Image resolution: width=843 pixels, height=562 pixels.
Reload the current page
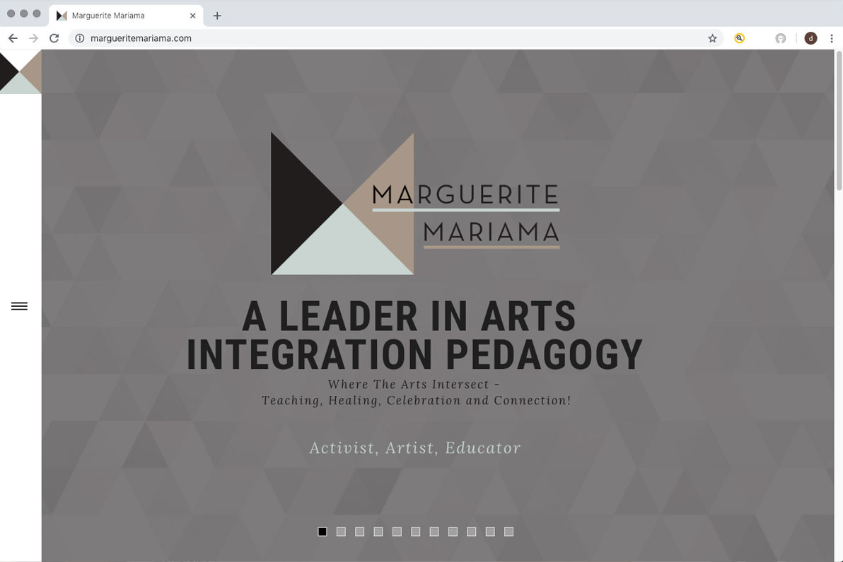point(54,38)
